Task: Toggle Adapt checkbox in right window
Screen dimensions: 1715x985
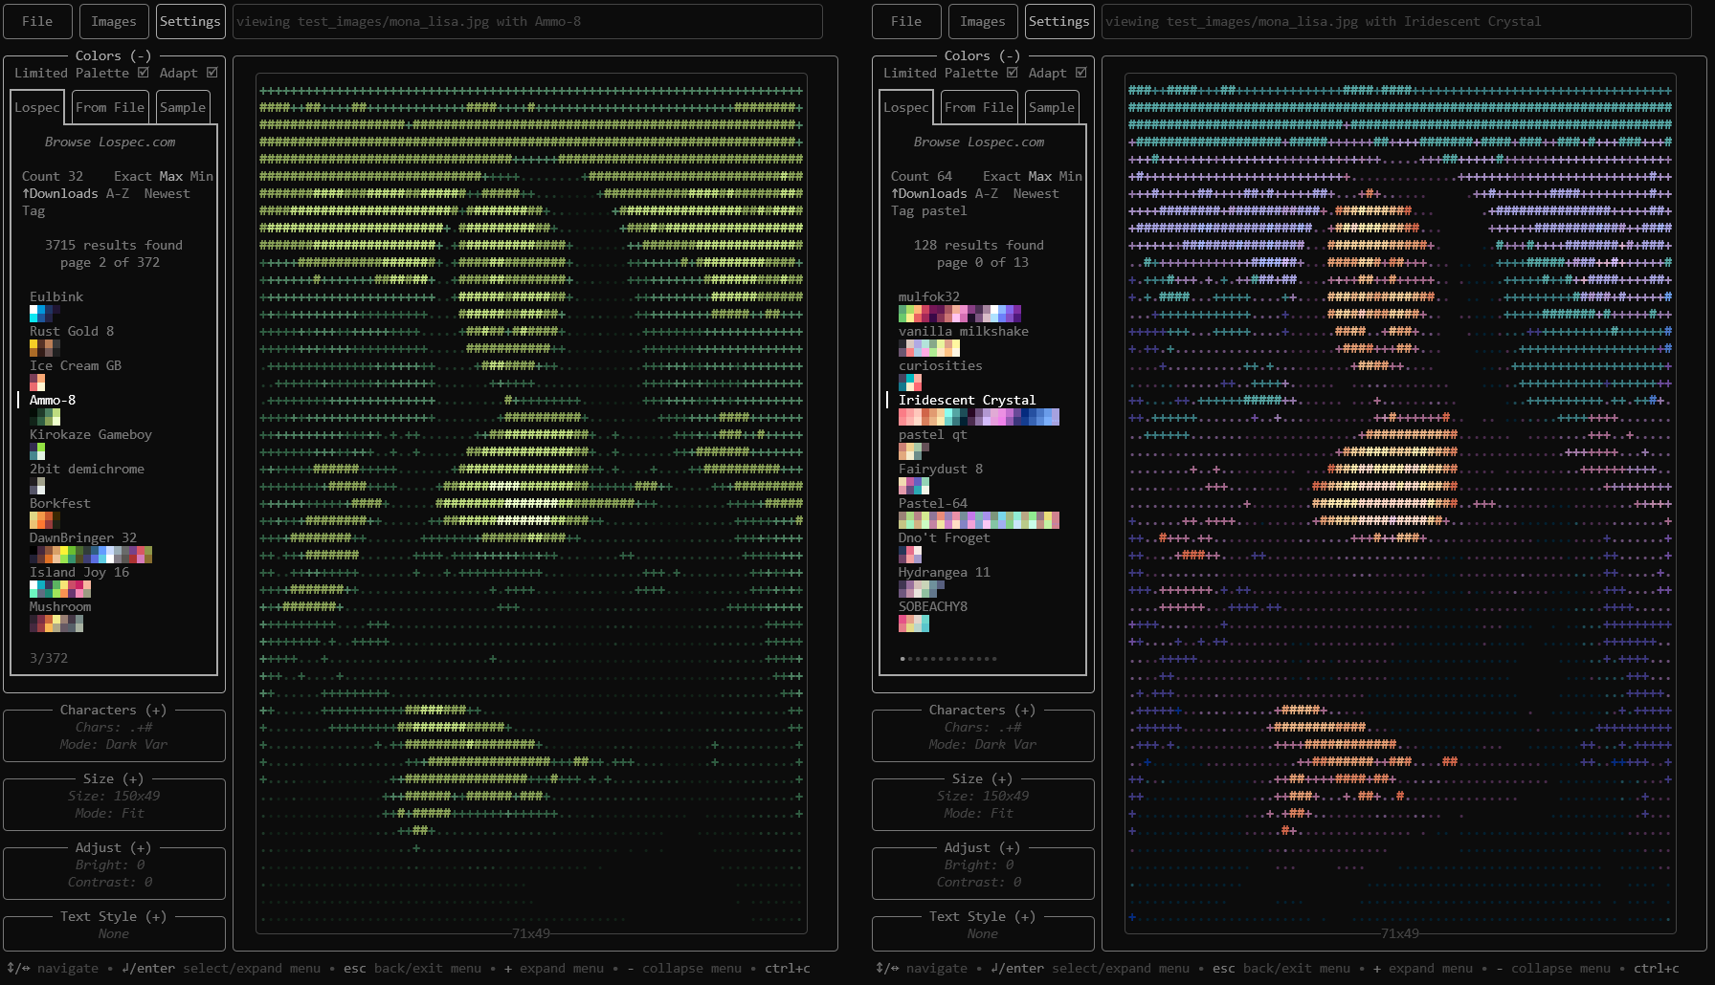Action: click(1081, 73)
